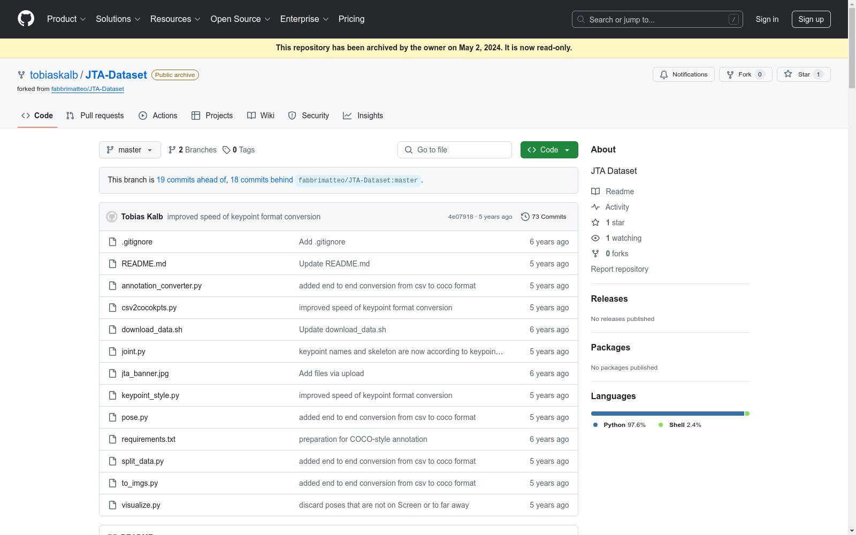Click the GitHub logo icon

click(26, 19)
